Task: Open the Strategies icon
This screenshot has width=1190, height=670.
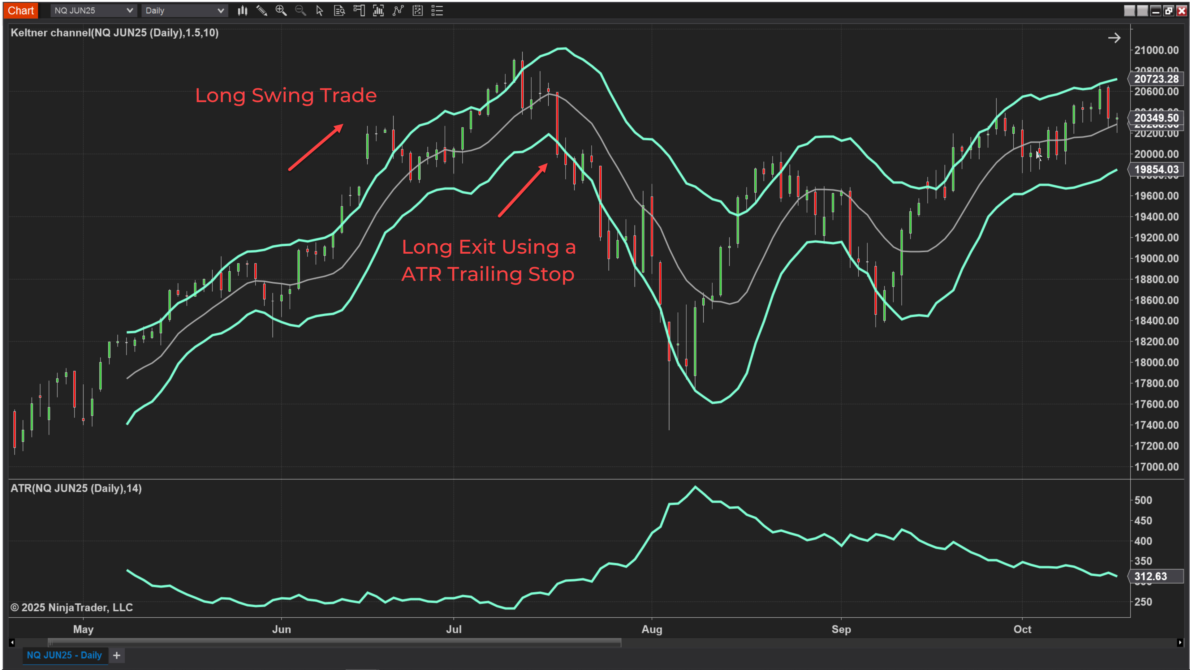Action: pyautogui.click(x=418, y=11)
